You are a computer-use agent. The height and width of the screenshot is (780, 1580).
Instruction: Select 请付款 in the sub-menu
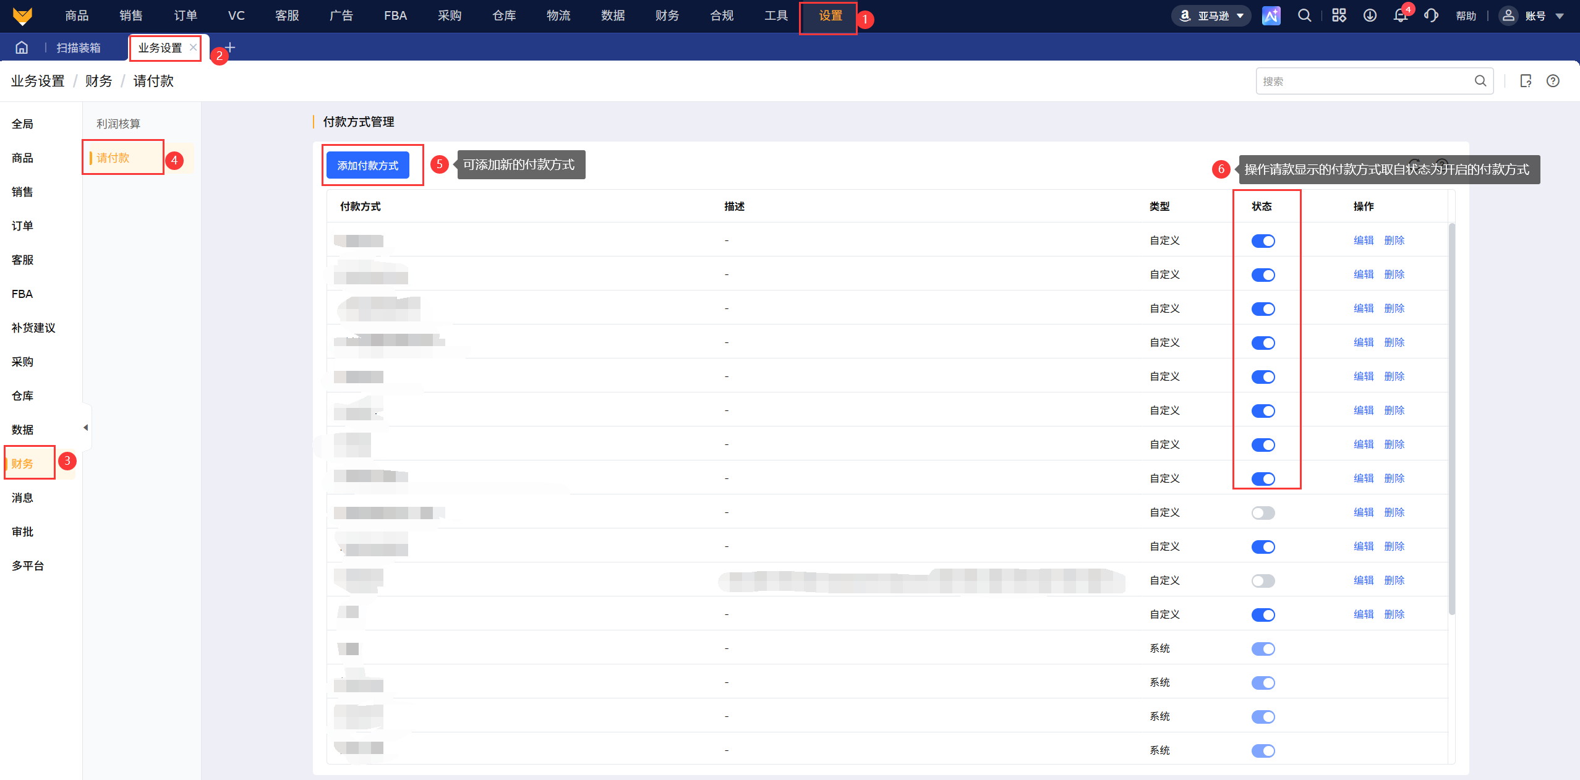[113, 158]
